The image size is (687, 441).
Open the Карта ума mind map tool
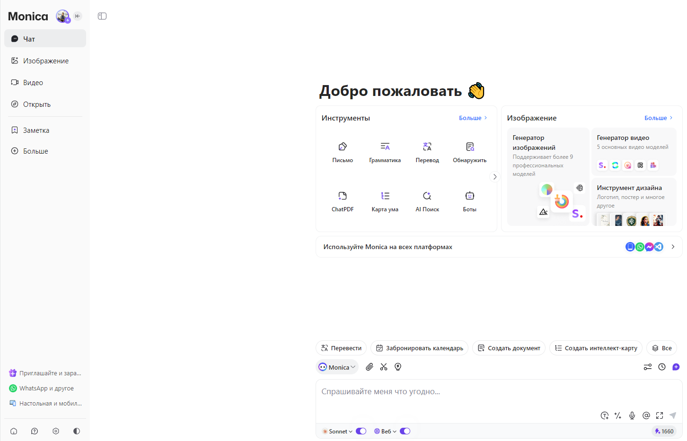(385, 201)
